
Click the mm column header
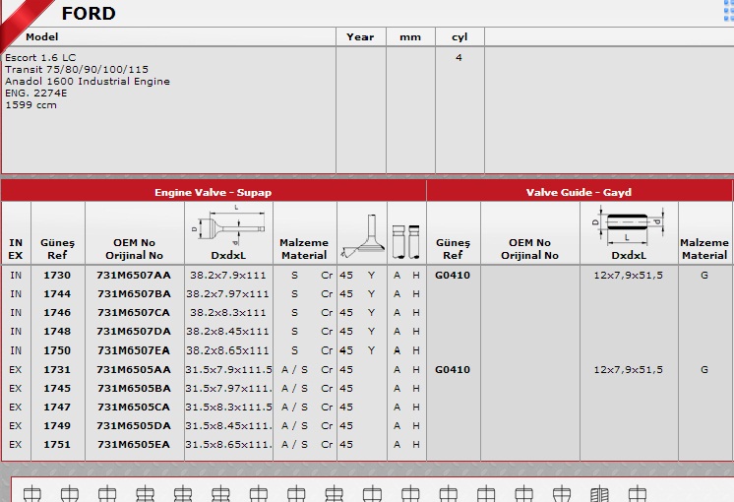click(410, 37)
